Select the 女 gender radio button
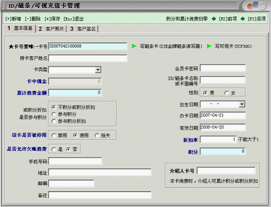Image resolution: width=271 pixels, height=207 pixels. click(226, 93)
